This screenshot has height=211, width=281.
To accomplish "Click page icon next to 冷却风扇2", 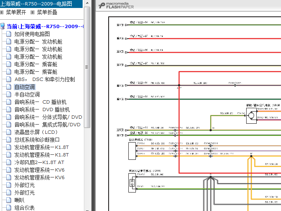I will point(9,162).
